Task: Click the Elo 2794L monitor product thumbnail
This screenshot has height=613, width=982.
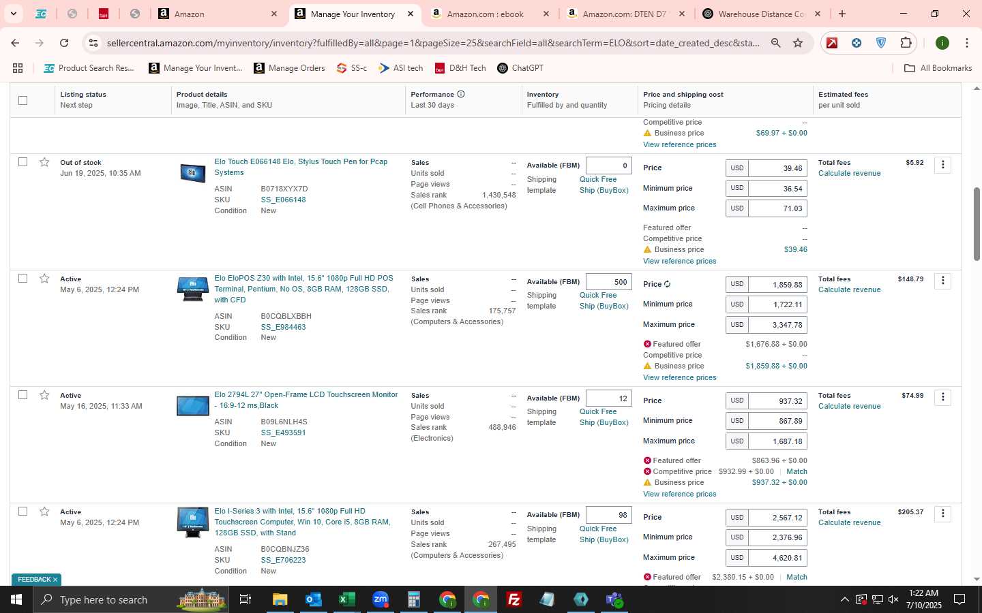Action: pyautogui.click(x=192, y=406)
